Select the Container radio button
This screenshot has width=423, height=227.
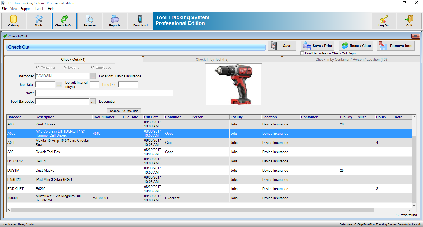pos(38,67)
